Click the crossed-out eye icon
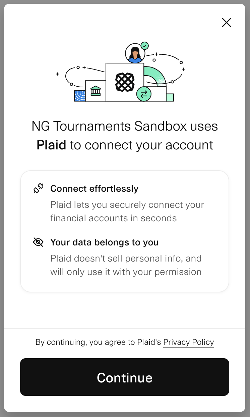 click(x=38, y=242)
